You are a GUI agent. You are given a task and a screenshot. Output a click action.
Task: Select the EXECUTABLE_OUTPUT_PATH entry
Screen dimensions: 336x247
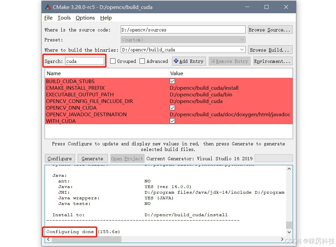click(80, 95)
